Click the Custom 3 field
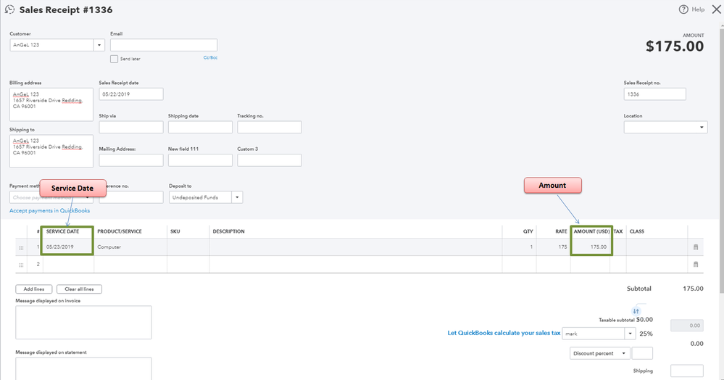 (270, 160)
